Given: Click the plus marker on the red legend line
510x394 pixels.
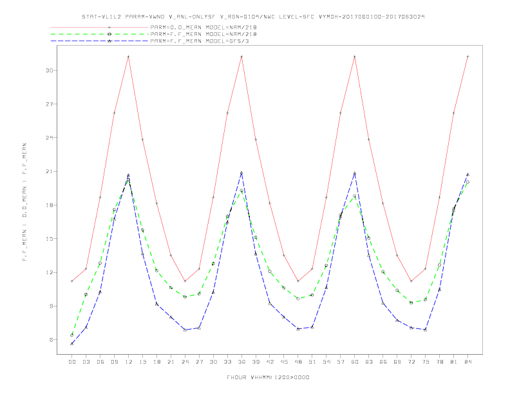Looking at the screenshot, I should (x=109, y=27).
